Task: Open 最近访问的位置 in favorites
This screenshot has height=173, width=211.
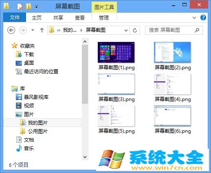Action: 41,72
